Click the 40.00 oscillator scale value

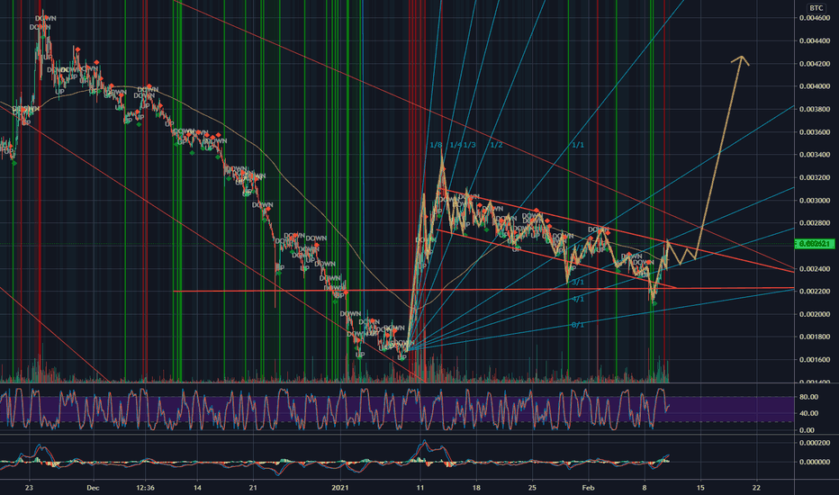point(808,413)
